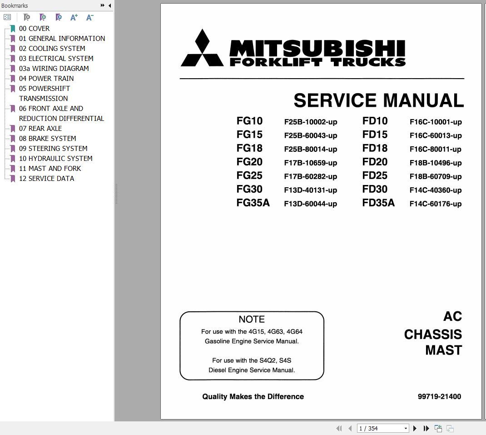The height and width of the screenshot is (435, 486).
Task: Toggle the bookmarks panel collapse arrow
Action: tap(109, 5)
